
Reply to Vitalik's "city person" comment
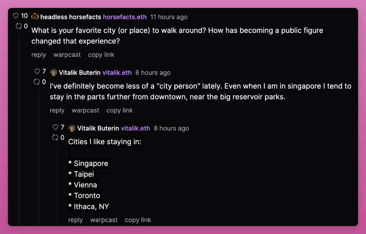[x=57, y=110]
